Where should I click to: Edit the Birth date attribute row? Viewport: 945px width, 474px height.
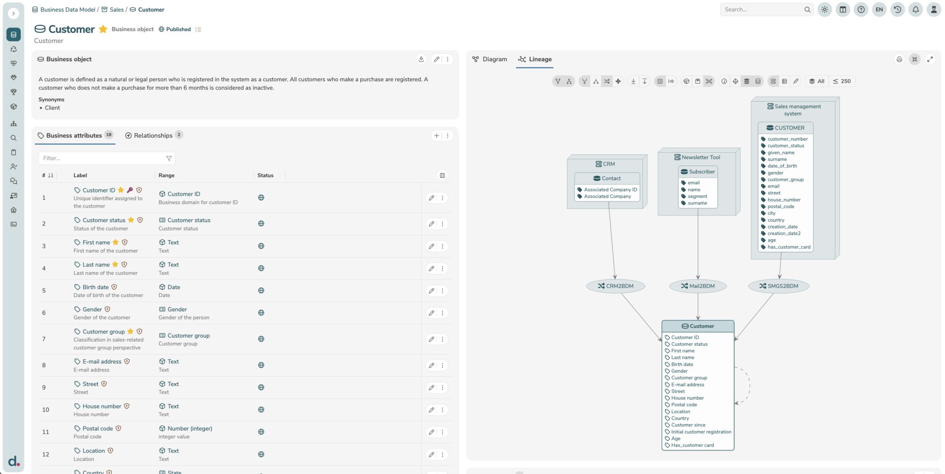(431, 291)
